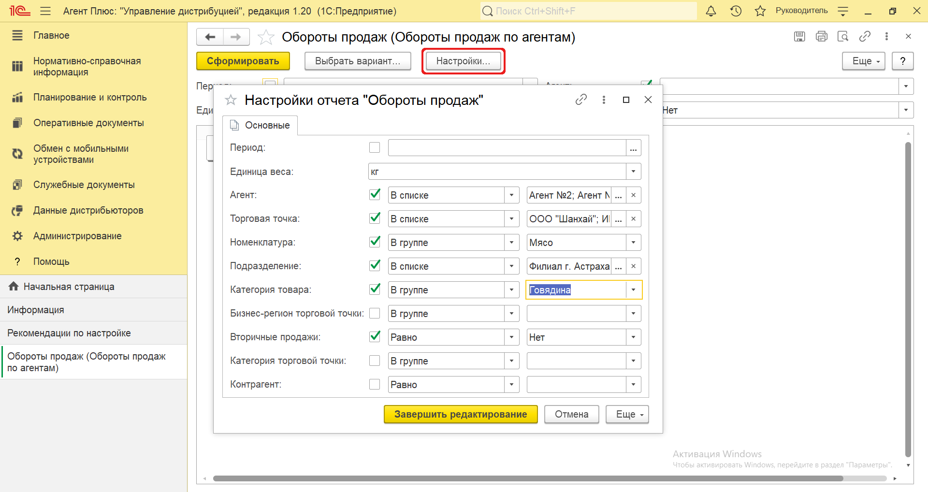Add the Обороты продаж report to favorites
Screen dimensions: 928x492
pos(266,37)
